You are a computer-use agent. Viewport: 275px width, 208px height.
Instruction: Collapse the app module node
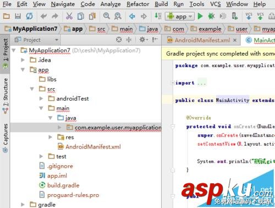pos(23,70)
